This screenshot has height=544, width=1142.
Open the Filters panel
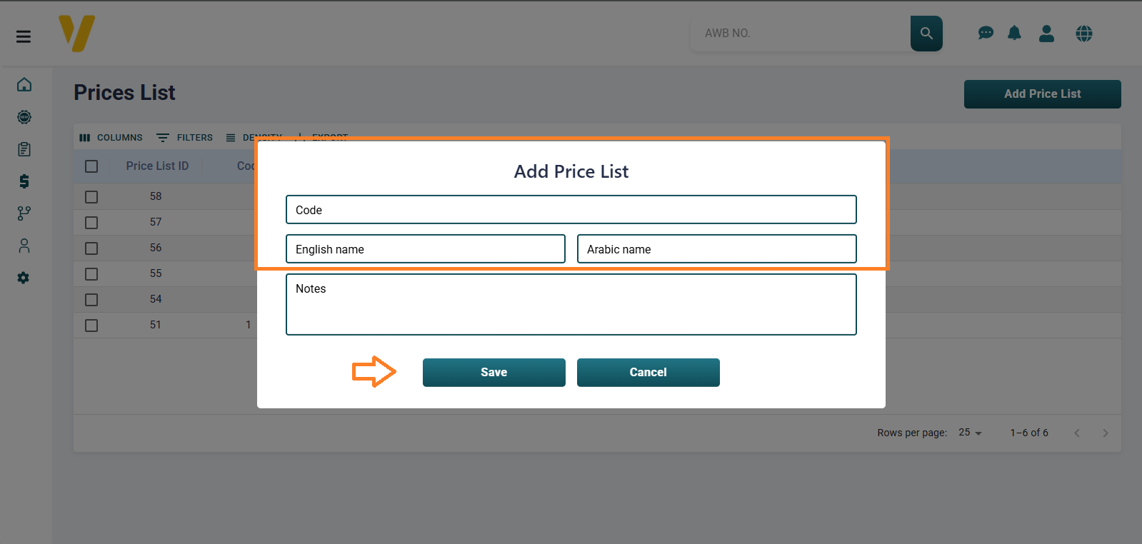click(185, 138)
